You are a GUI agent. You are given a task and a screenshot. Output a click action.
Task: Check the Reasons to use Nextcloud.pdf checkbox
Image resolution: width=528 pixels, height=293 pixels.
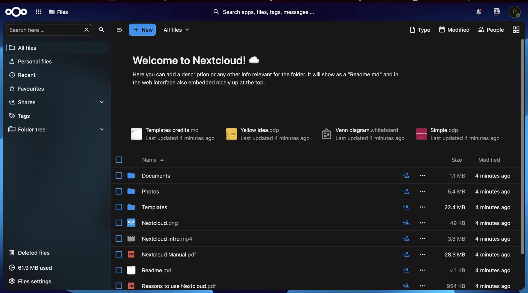[x=119, y=286]
